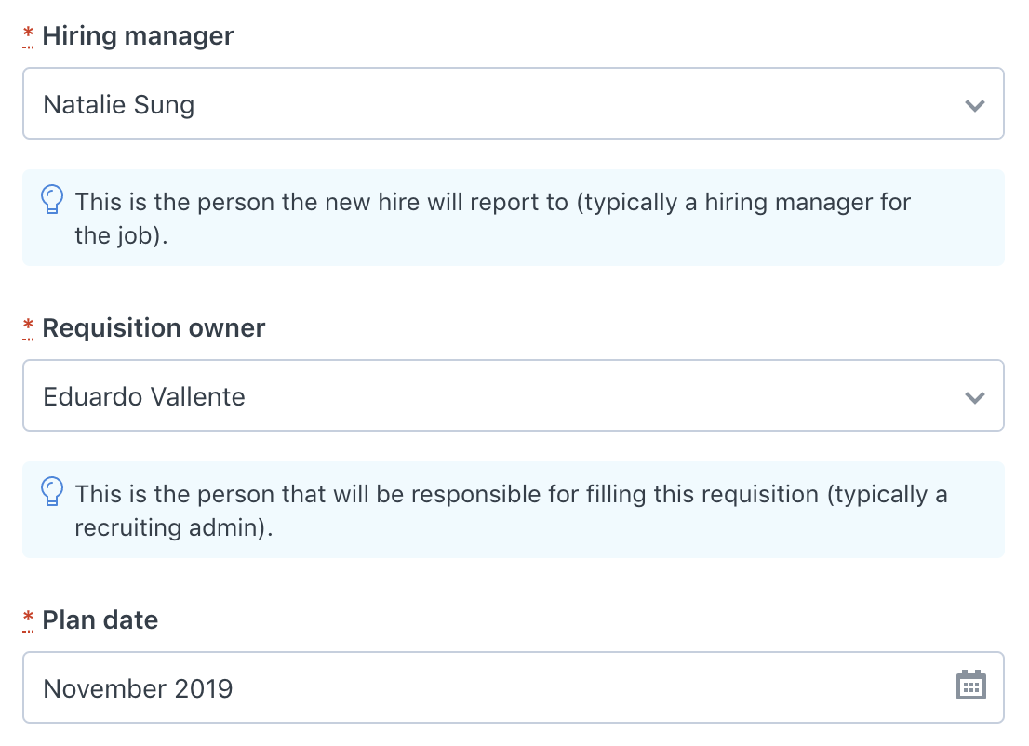Click the Plan date input field
This screenshot has height=746, width=1029.
click(x=514, y=687)
